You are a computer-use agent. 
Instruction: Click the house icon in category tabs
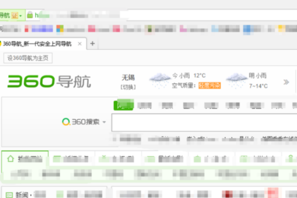pyautogui.click(x=10, y=158)
